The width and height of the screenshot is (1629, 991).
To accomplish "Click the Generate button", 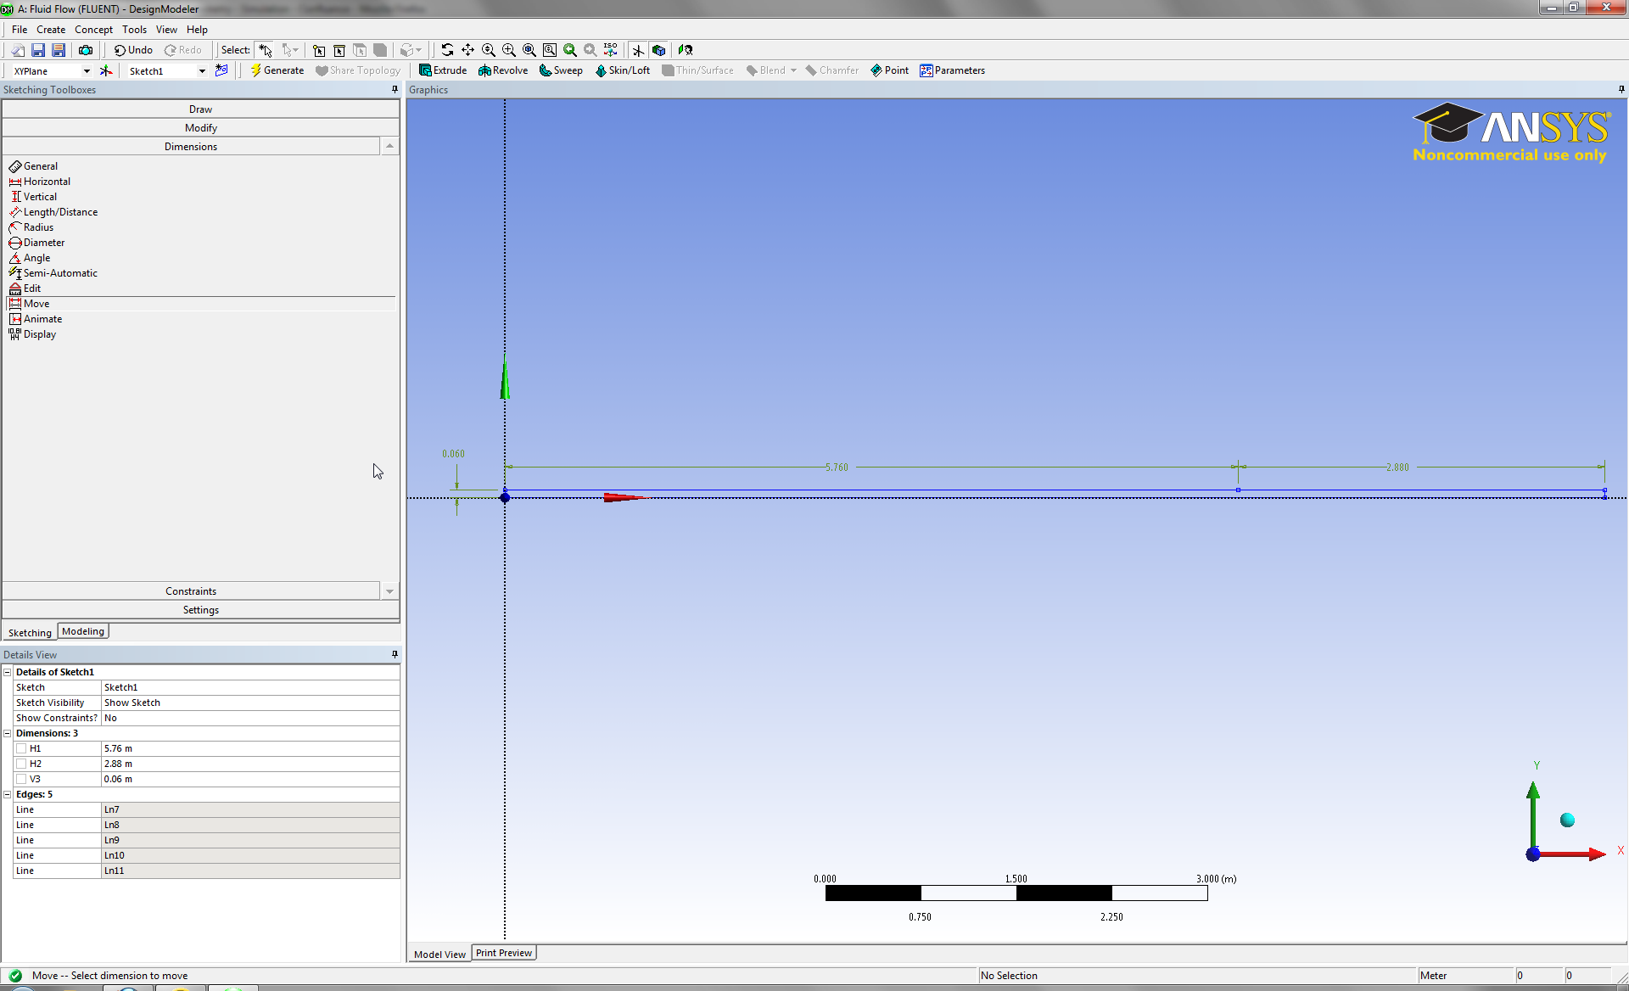I will coord(277,70).
